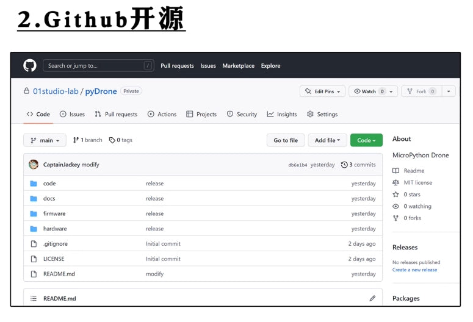Open the hardware folder name
The height and width of the screenshot is (322, 473).
point(55,229)
